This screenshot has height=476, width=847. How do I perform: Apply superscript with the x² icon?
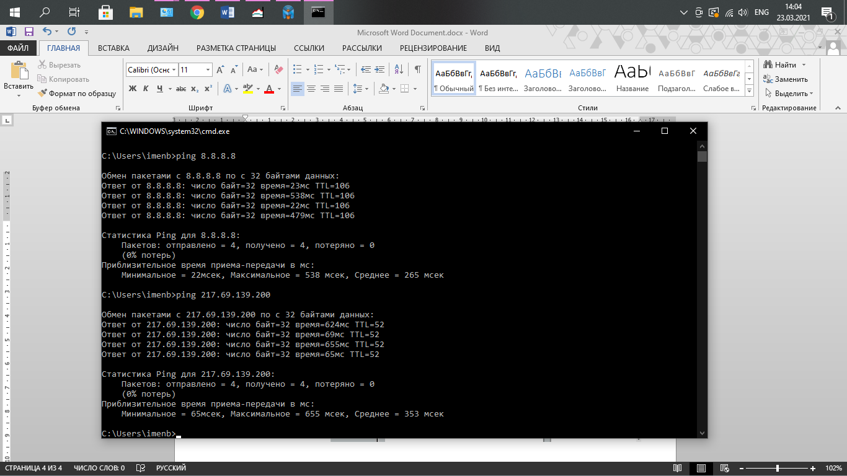[x=208, y=89]
